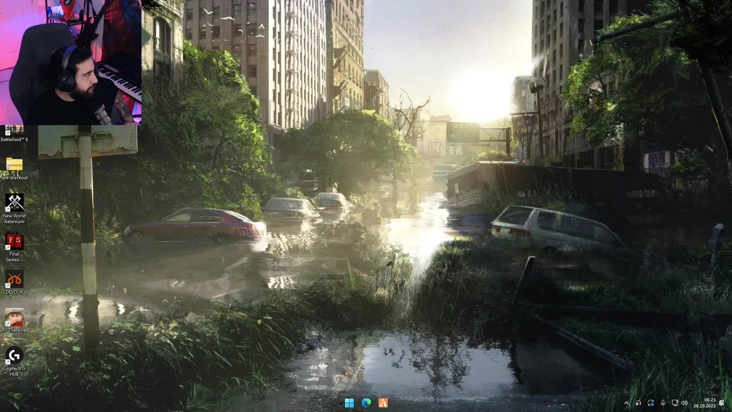Screen dimensions: 732x412
Task: Select the Final Sentence game shortcut
Action: coord(14,248)
